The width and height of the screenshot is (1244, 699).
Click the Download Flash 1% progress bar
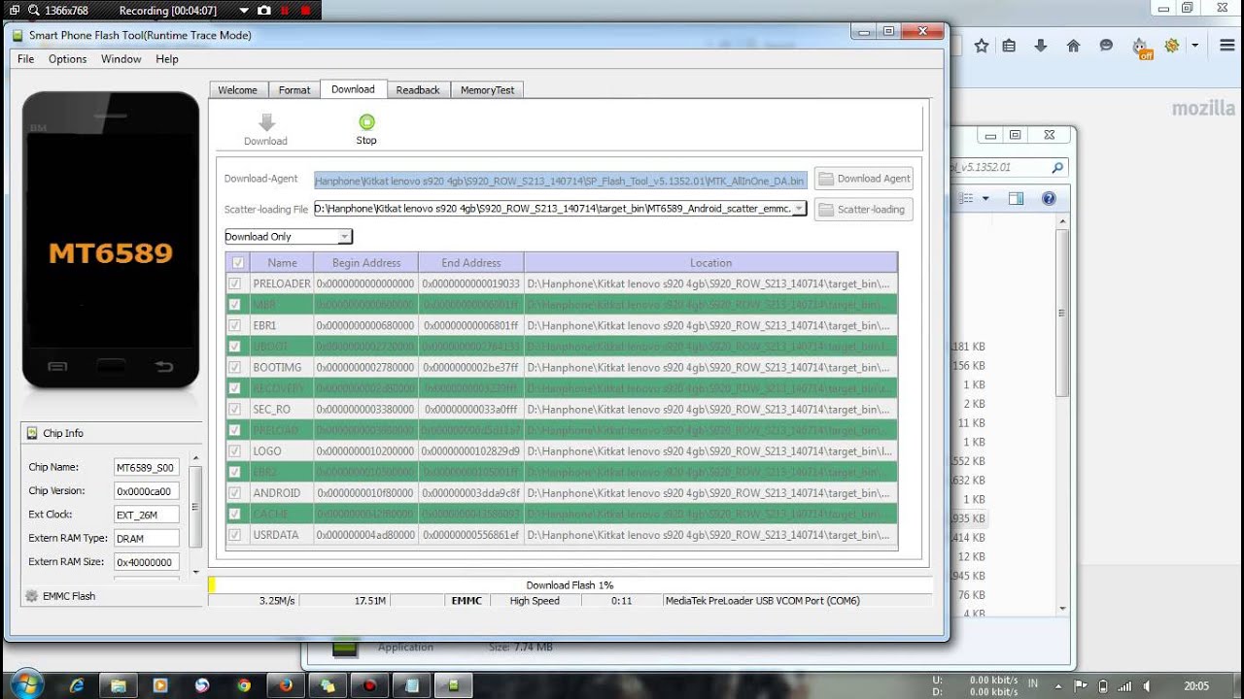pyautogui.click(x=570, y=585)
